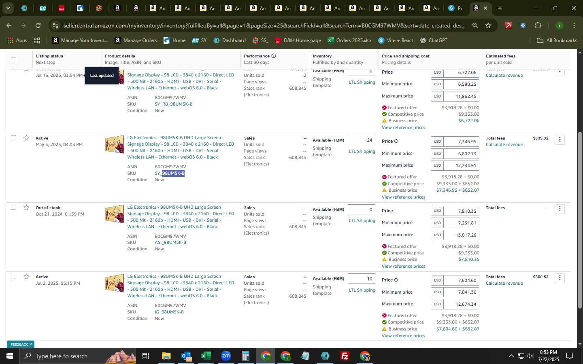The width and height of the screenshot is (583, 364).
Task: Open Manage Your Inventory bookmark
Action: 80,40
